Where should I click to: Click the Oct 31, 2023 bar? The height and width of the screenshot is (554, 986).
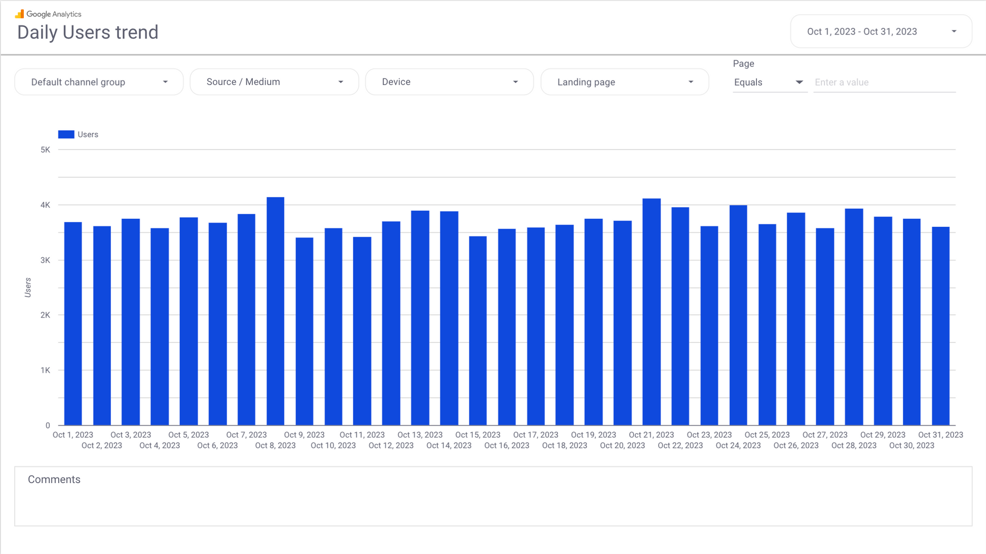(x=940, y=326)
